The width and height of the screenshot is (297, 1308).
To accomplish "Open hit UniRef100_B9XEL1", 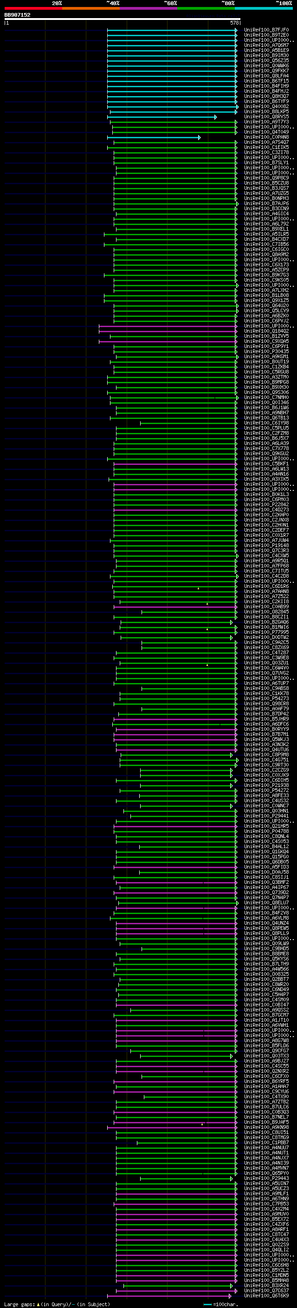I will point(266,229).
